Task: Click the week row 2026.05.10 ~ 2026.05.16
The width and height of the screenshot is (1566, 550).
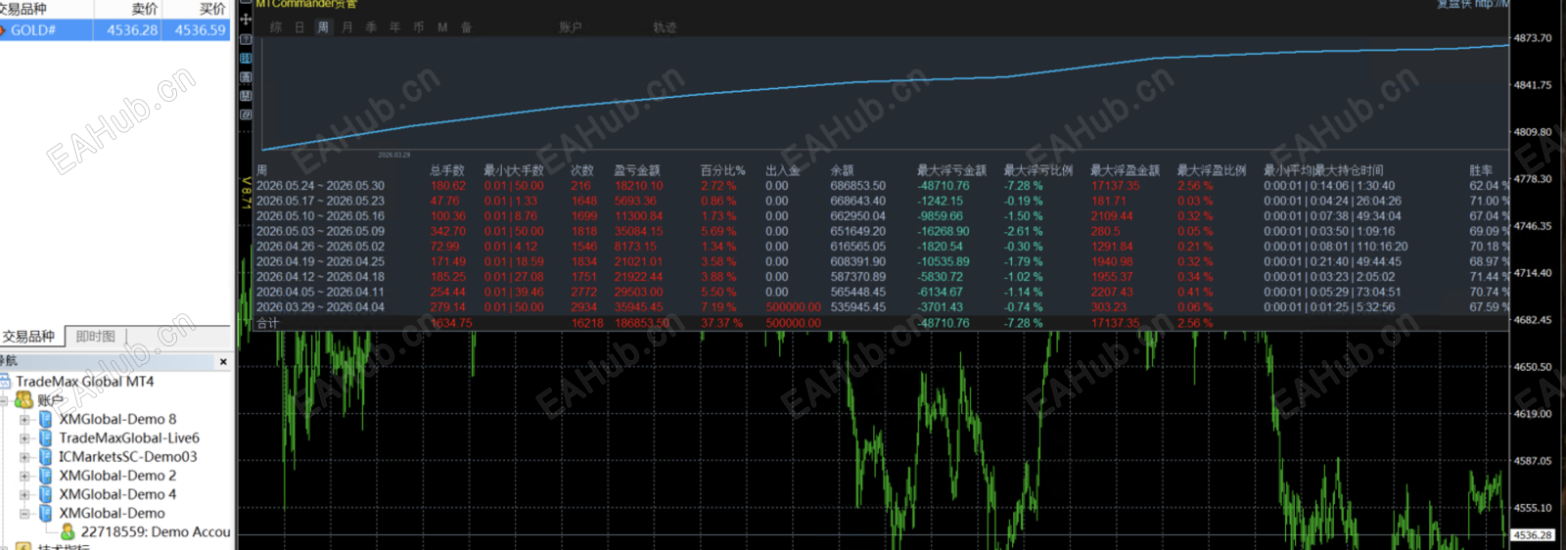Action: click(x=881, y=216)
